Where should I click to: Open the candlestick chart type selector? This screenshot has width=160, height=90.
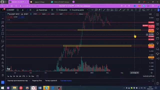tap(30, 10)
